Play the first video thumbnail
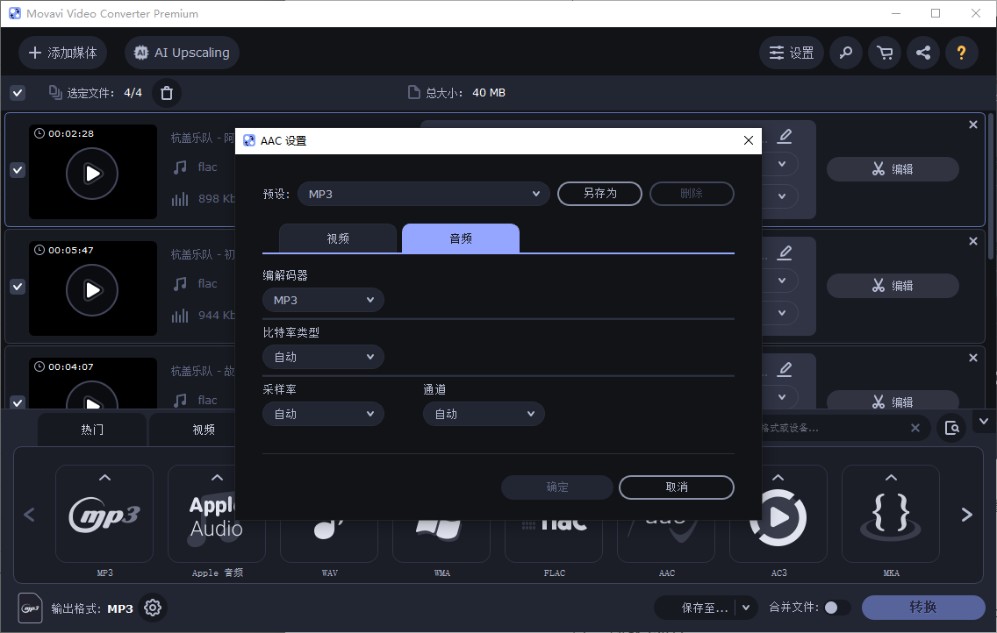The image size is (997, 633). (92, 173)
